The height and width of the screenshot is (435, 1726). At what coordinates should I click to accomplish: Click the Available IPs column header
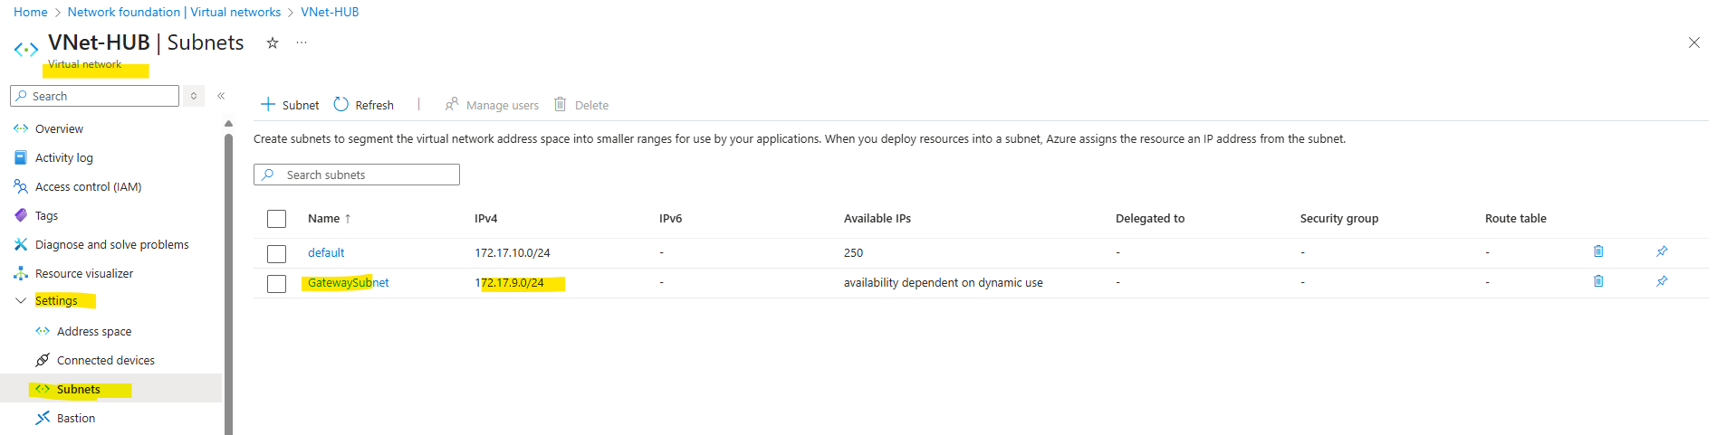[877, 218]
